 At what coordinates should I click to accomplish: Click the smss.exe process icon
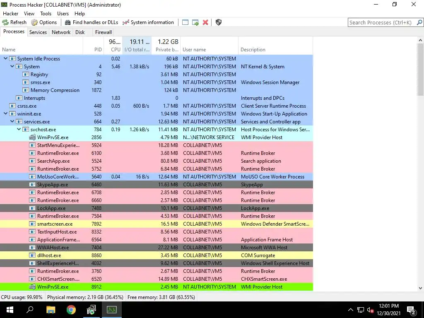(26, 82)
